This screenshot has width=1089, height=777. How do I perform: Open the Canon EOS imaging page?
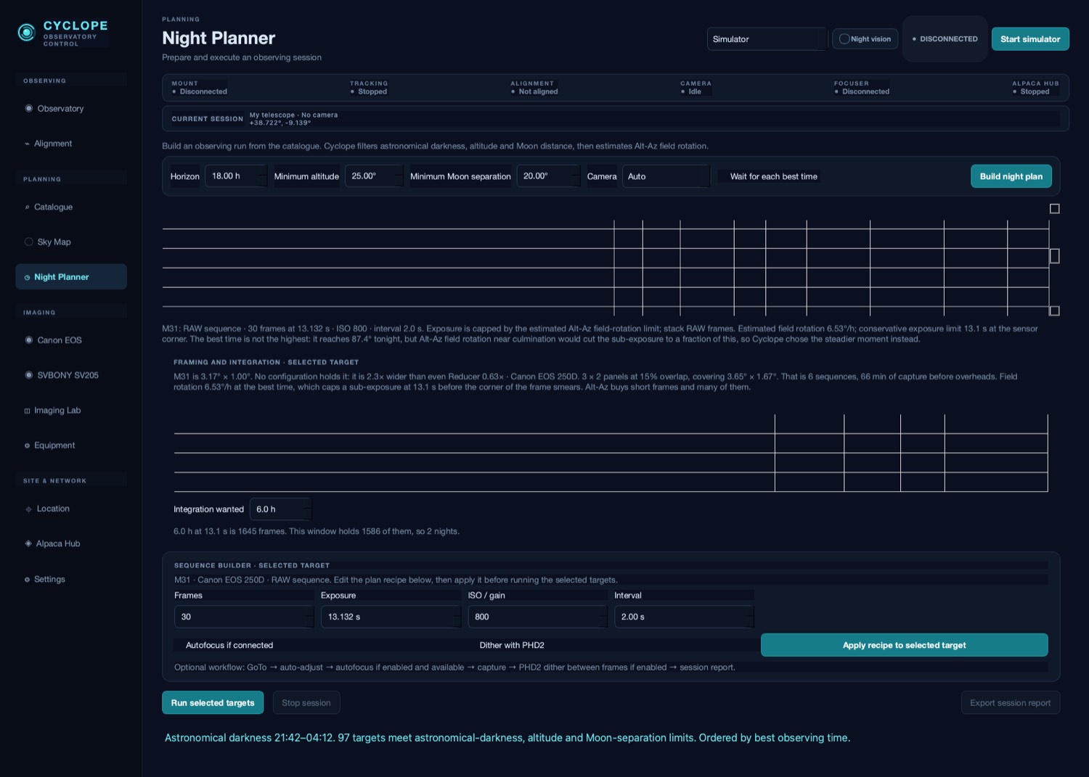coord(71,340)
